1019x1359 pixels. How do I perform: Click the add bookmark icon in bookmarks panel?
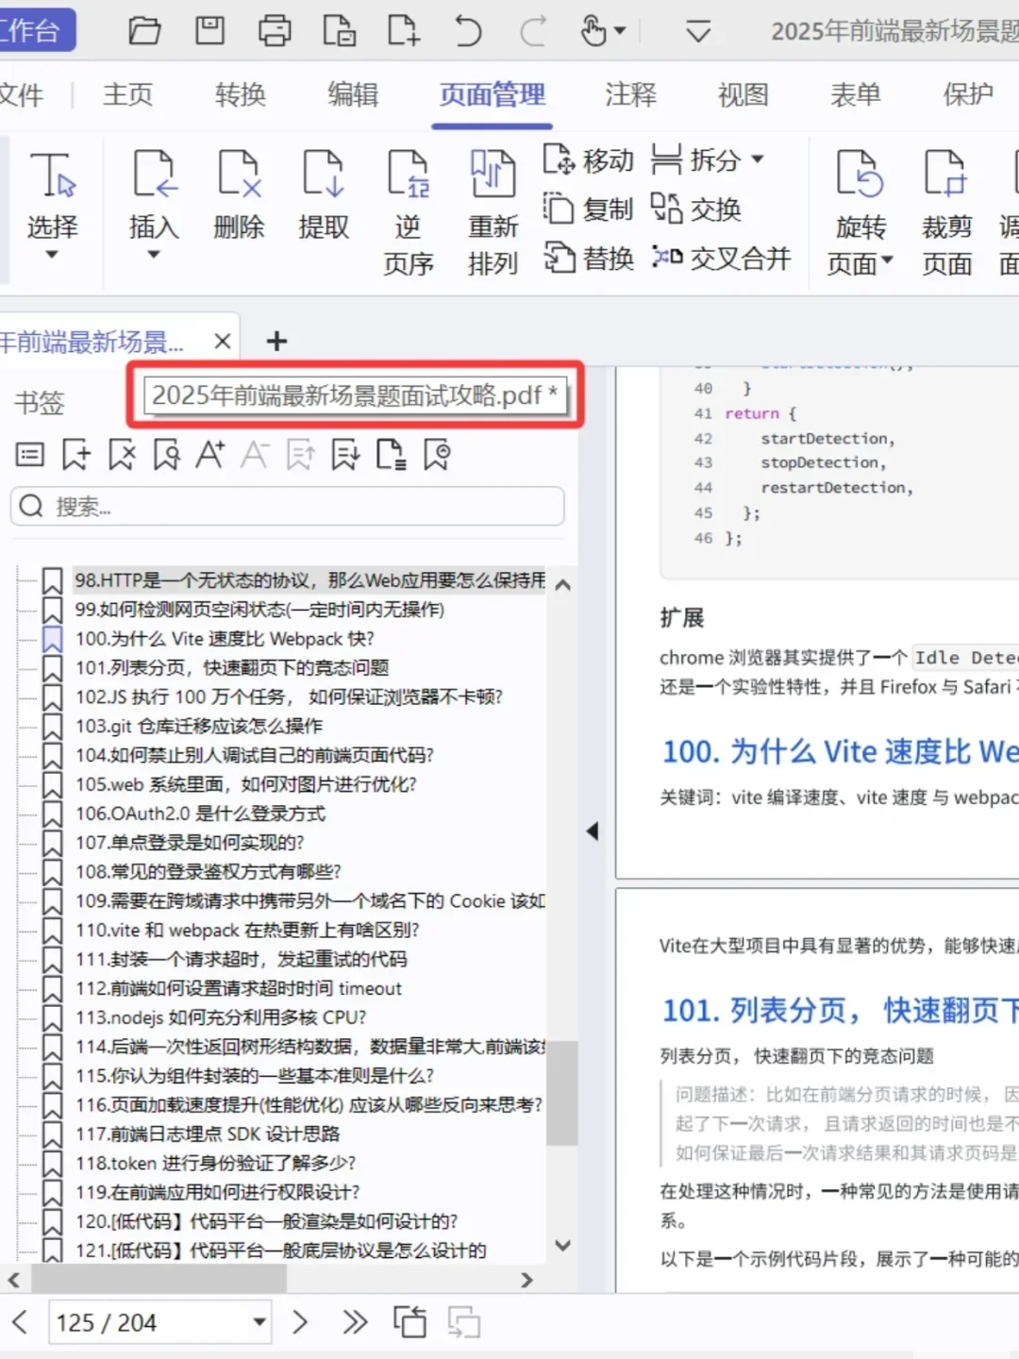coord(75,454)
